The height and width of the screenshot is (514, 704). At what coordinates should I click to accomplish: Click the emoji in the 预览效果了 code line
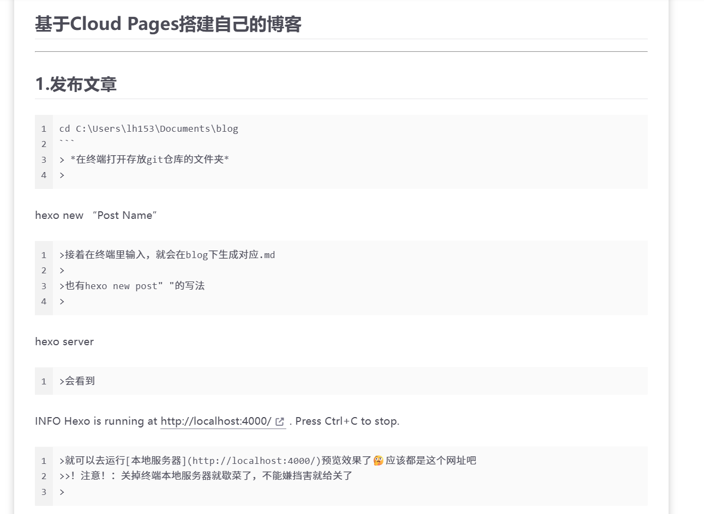(378, 461)
